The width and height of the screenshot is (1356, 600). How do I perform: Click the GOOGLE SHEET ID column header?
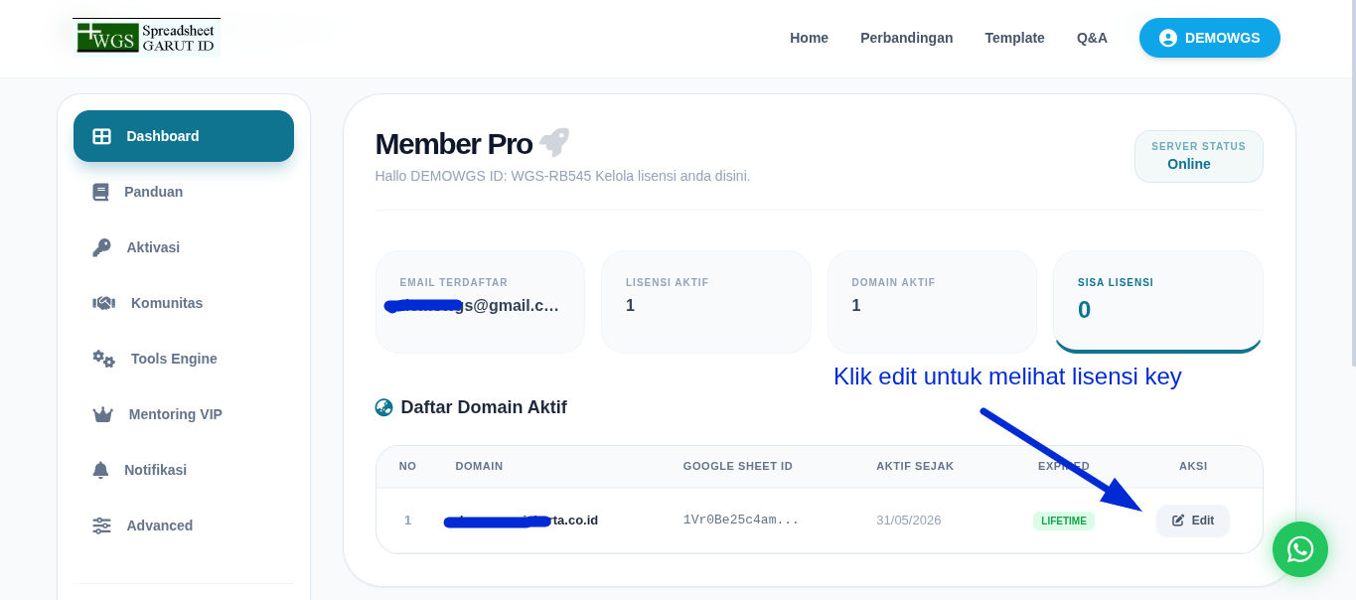tap(737, 466)
